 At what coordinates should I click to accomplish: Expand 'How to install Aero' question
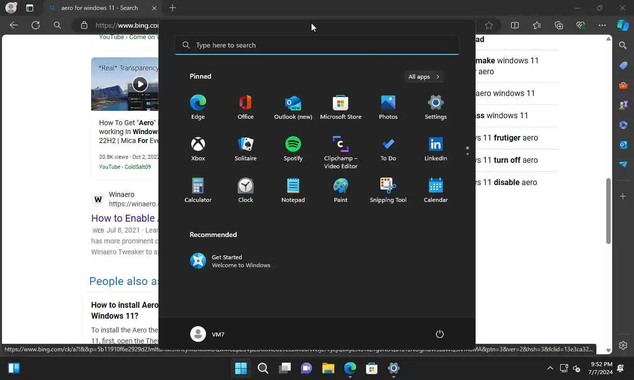click(x=125, y=310)
